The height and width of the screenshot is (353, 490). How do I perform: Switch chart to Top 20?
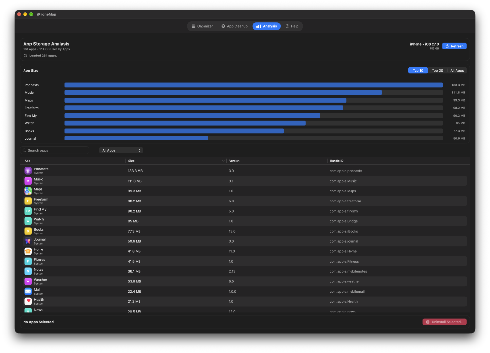tap(437, 71)
